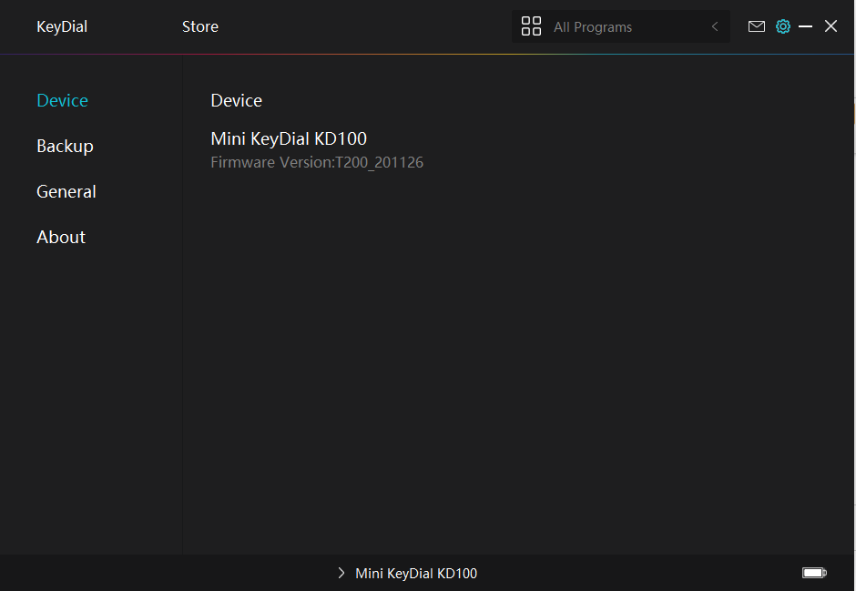Select the Mini KeyDial KD100 device entry
Screen dimensions: 856x591
[x=289, y=138]
